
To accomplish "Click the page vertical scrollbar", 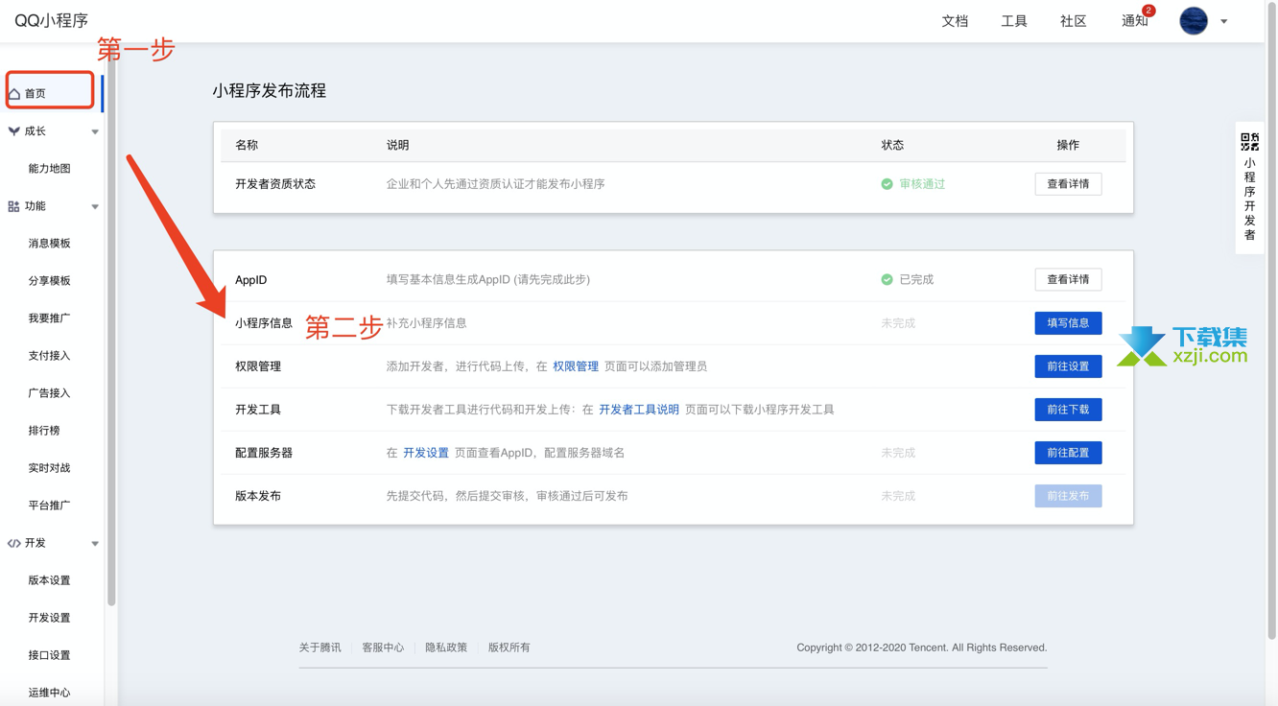I will pos(1272,321).
